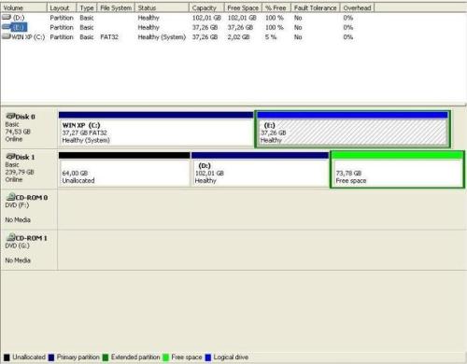
Task: Select the 73,78 GB Free space block
Action: point(397,169)
